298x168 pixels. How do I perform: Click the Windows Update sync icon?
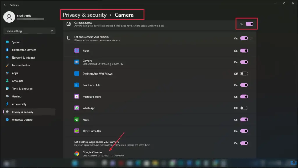(7, 120)
